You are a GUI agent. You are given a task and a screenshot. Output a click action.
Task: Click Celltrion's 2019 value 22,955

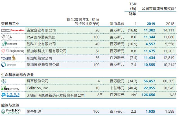149,88
